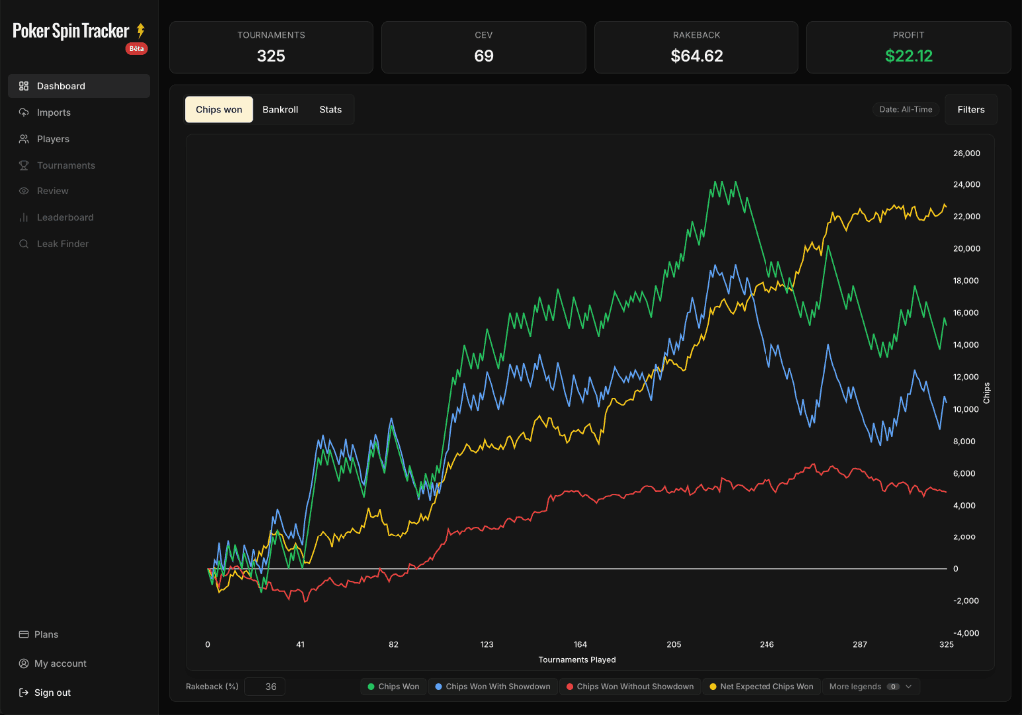The image size is (1022, 715).
Task: Open the Date: All-Time selector
Action: 906,109
